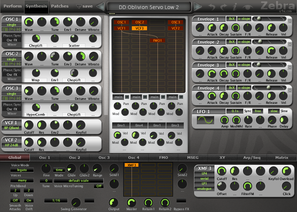Viewport: 297px width, 212px height.
Task: Open the glide Mode time dropdown
Action: [59, 170]
